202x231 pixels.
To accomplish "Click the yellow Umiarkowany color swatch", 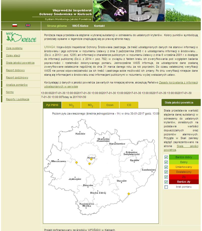I will [x=184, y=167].
